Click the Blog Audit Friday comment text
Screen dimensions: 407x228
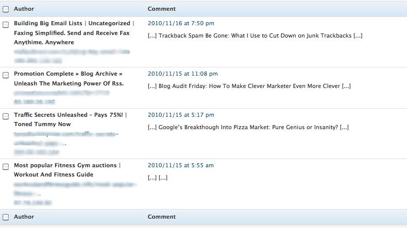coord(249,86)
